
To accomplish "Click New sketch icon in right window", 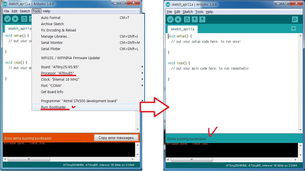I will (x=187, y=20).
